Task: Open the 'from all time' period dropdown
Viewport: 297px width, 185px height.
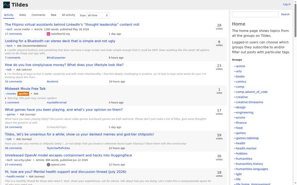Action: coord(98,15)
